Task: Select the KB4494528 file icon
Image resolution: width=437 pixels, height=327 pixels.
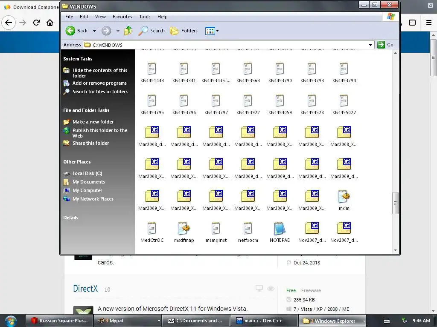Action: 312,101
